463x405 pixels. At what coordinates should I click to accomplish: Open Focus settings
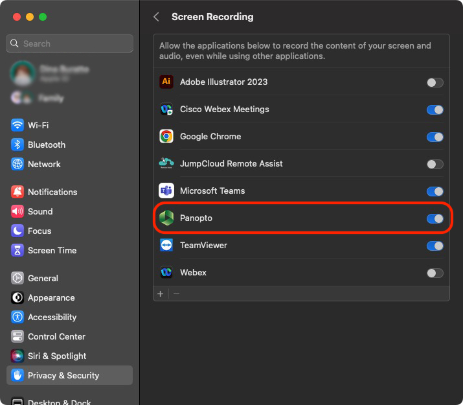(69, 231)
